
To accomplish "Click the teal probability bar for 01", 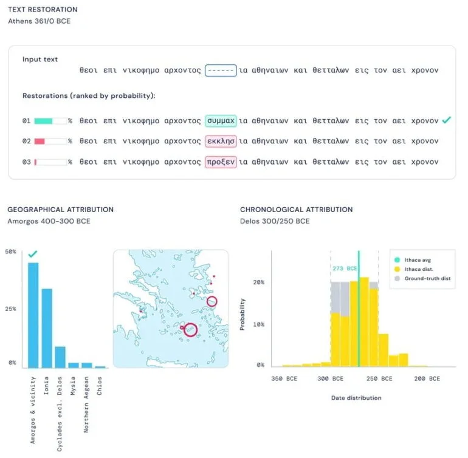I will tap(43, 121).
